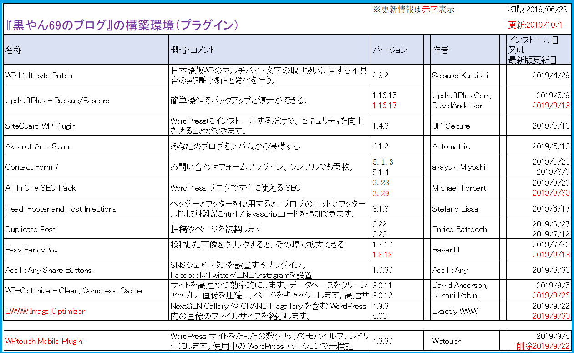The height and width of the screenshot is (353, 574).
Task: Select the 'WP Multibyte Patch' name cell
Action: (x=86, y=76)
